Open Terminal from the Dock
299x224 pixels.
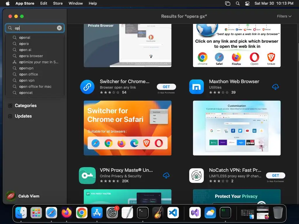click(x=142, y=213)
